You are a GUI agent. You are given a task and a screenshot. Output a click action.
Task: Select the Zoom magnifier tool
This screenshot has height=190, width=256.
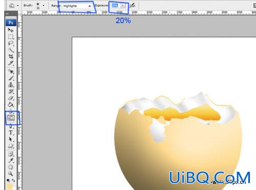click(11, 174)
